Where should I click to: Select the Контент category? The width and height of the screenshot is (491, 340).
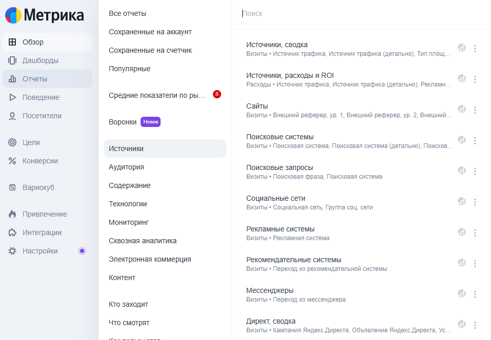click(x=122, y=278)
